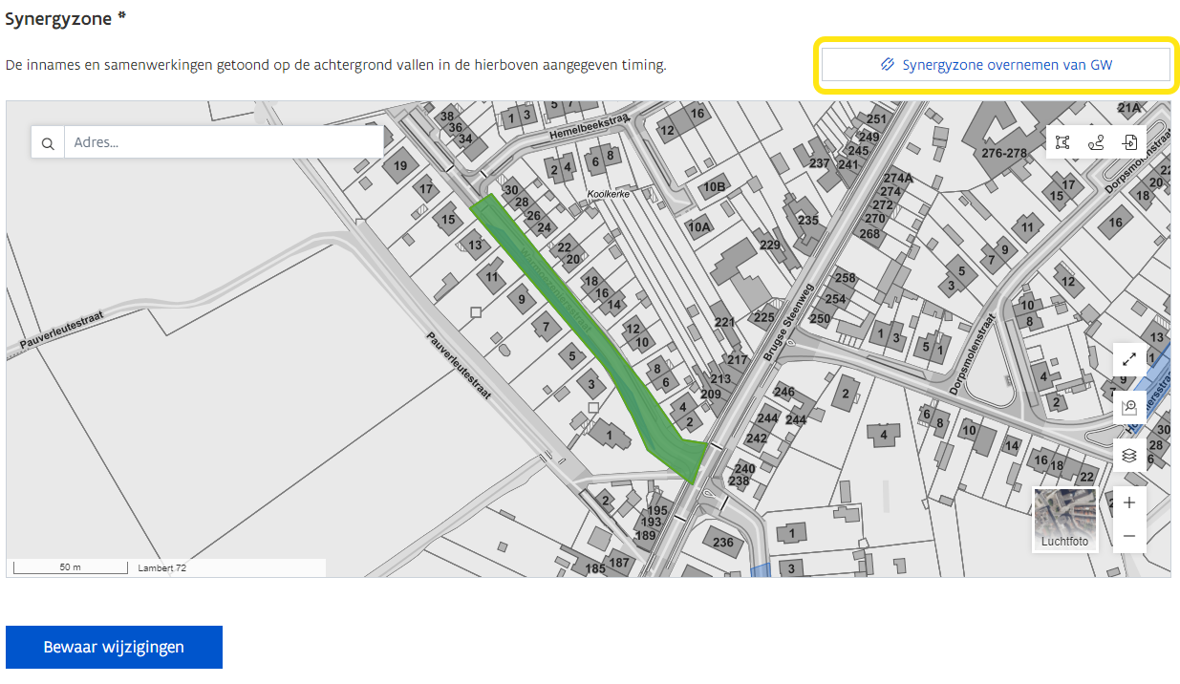Expand the map to fullscreen
This screenshot has height=684, width=1180.
click(x=1129, y=359)
